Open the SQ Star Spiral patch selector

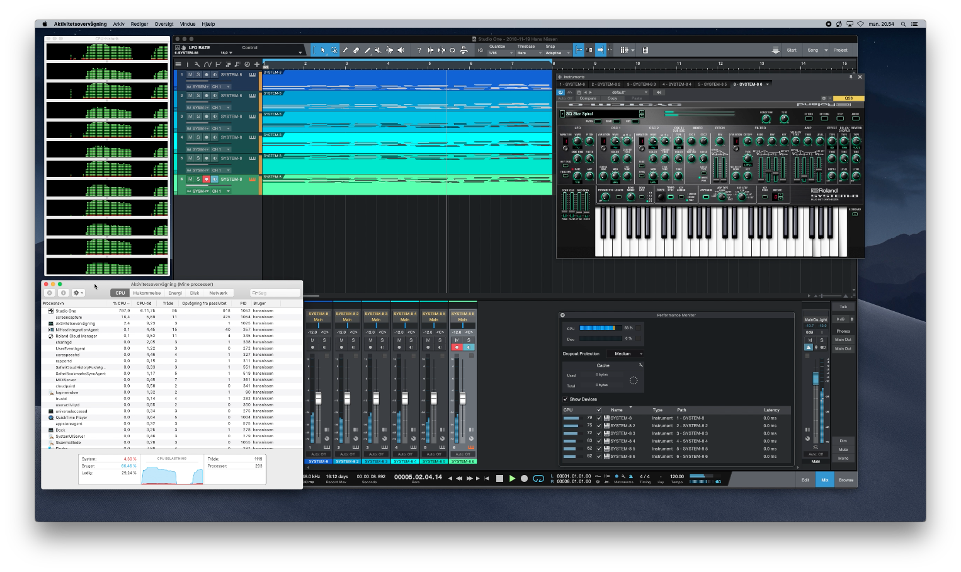pos(602,114)
